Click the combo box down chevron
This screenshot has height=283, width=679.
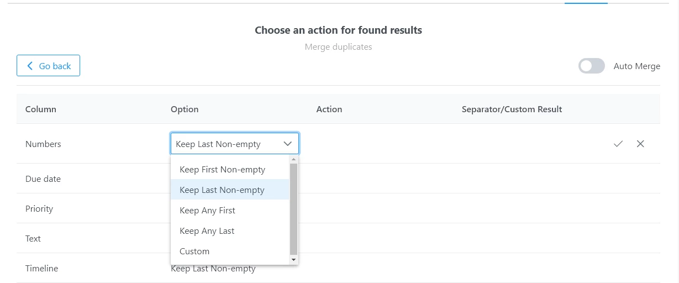[287, 144]
